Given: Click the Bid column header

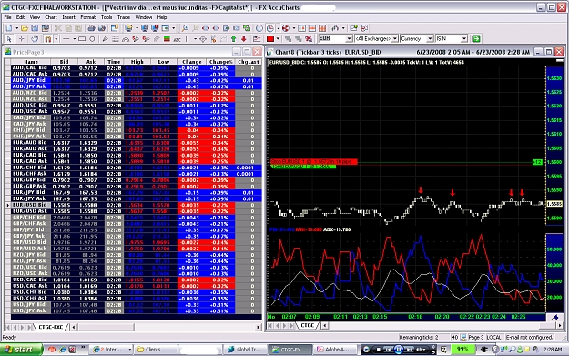Looking at the screenshot, I should [x=64, y=62].
